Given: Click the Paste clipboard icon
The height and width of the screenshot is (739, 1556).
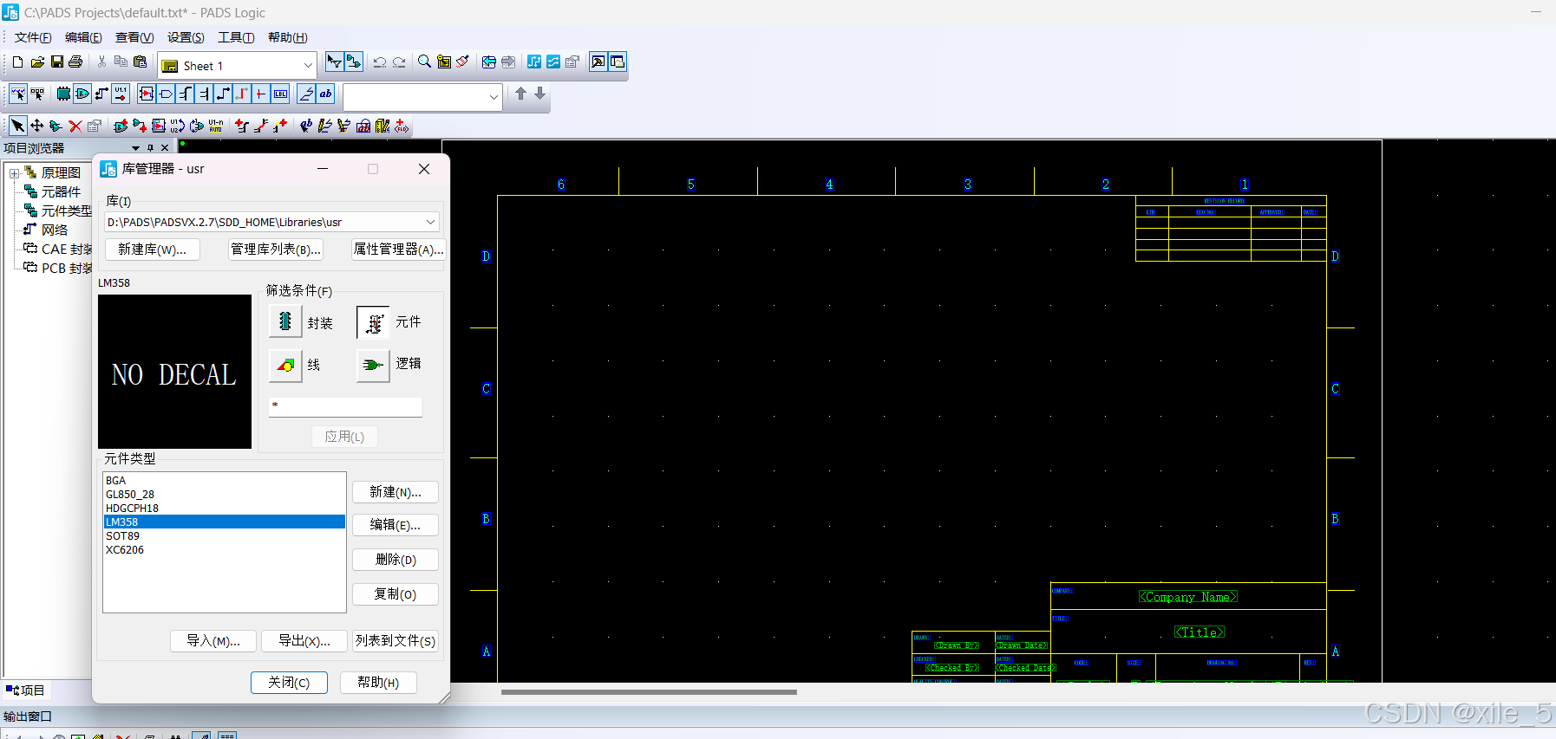Looking at the screenshot, I should (x=140, y=62).
